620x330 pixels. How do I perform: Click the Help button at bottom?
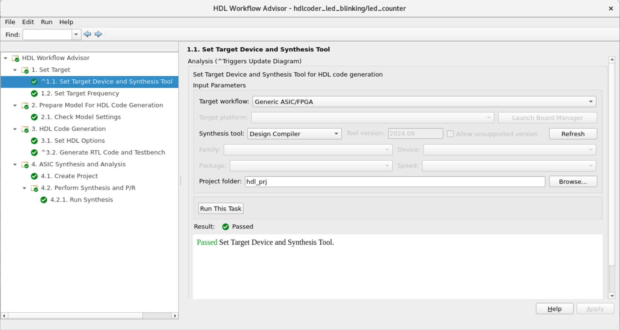tap(554, 309)
